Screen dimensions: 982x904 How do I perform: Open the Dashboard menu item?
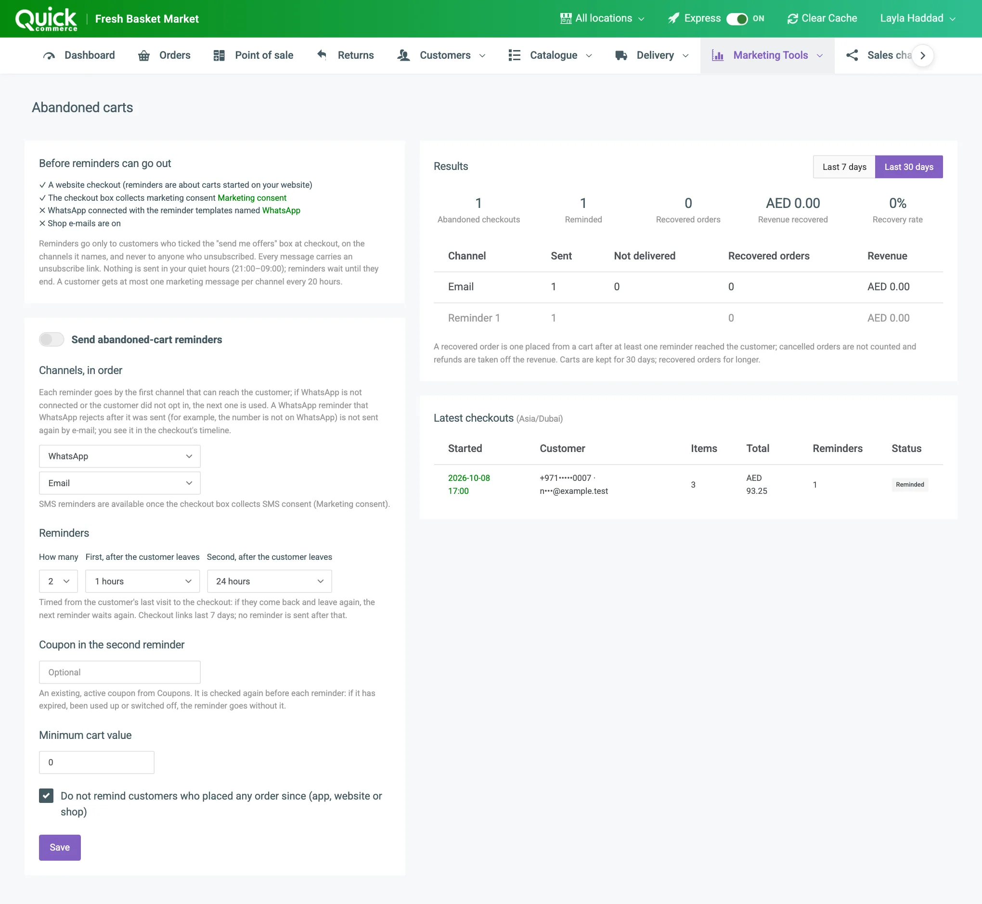pyautogui.click(x=79, y=55)
